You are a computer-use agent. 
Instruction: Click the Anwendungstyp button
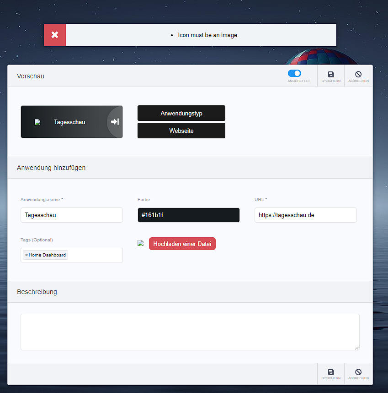click(181, 113)
